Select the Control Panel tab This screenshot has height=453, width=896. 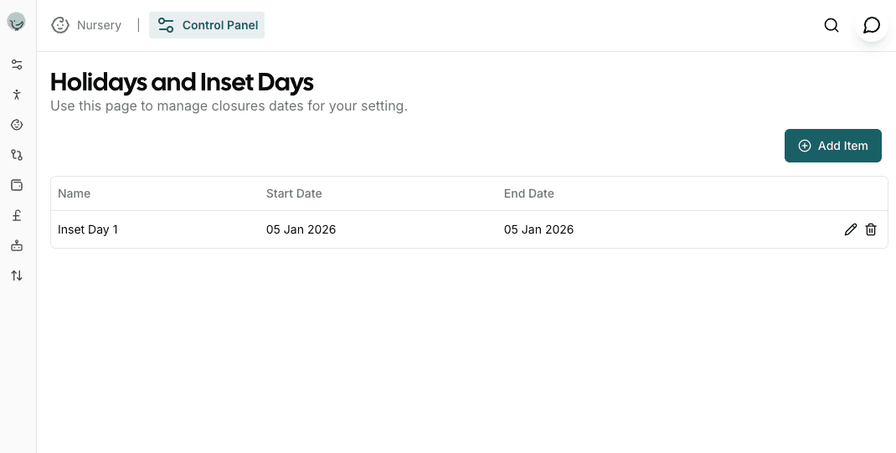coord(207,25)
